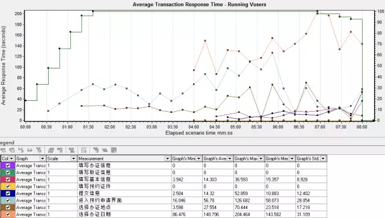Toggle the 选择办证日期 row checkbox

8,214
